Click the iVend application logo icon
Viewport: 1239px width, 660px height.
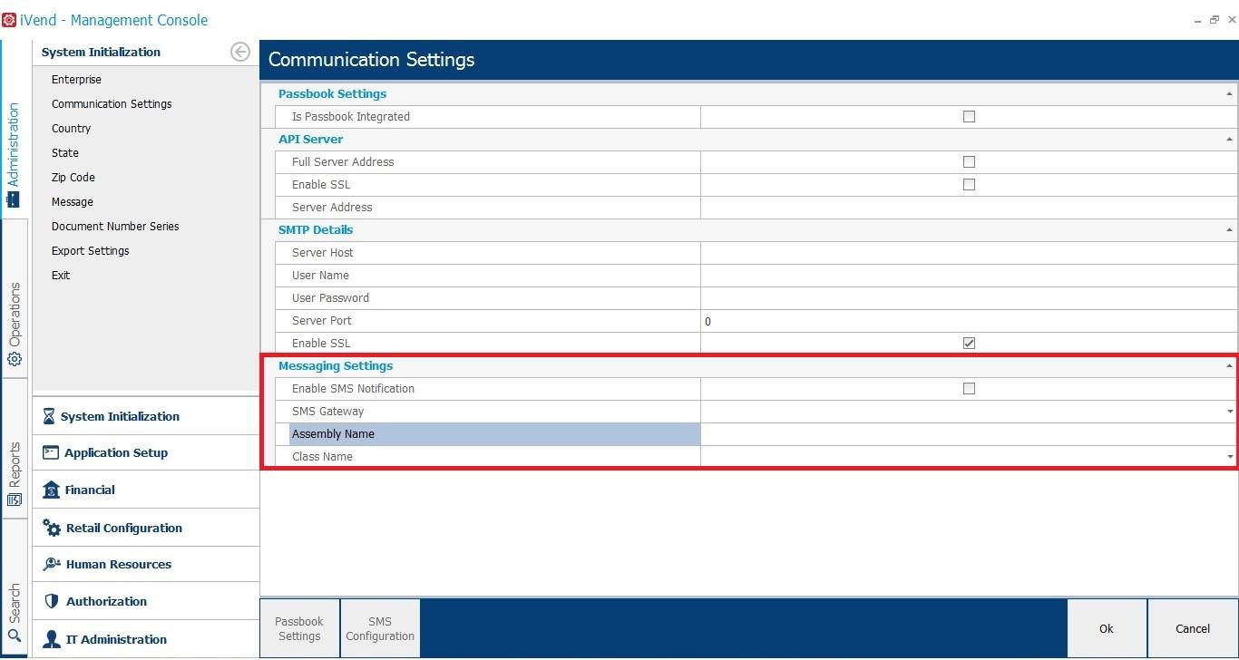tap(9, 20)
